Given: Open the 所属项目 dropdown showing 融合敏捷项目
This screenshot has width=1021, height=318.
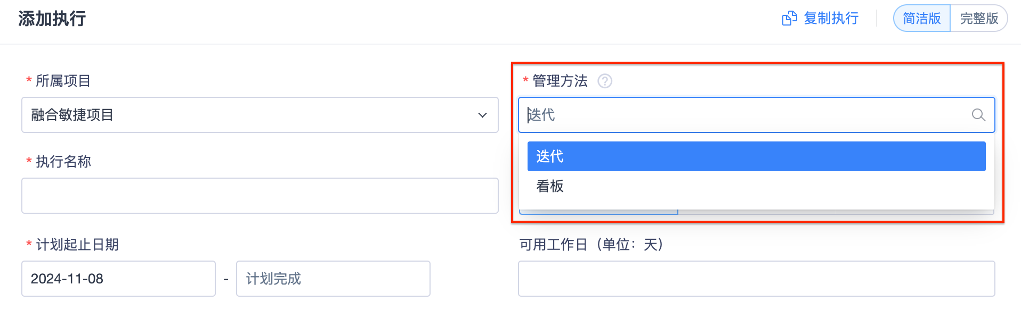Looking at the screenshot, I should (x=260, y=115).
